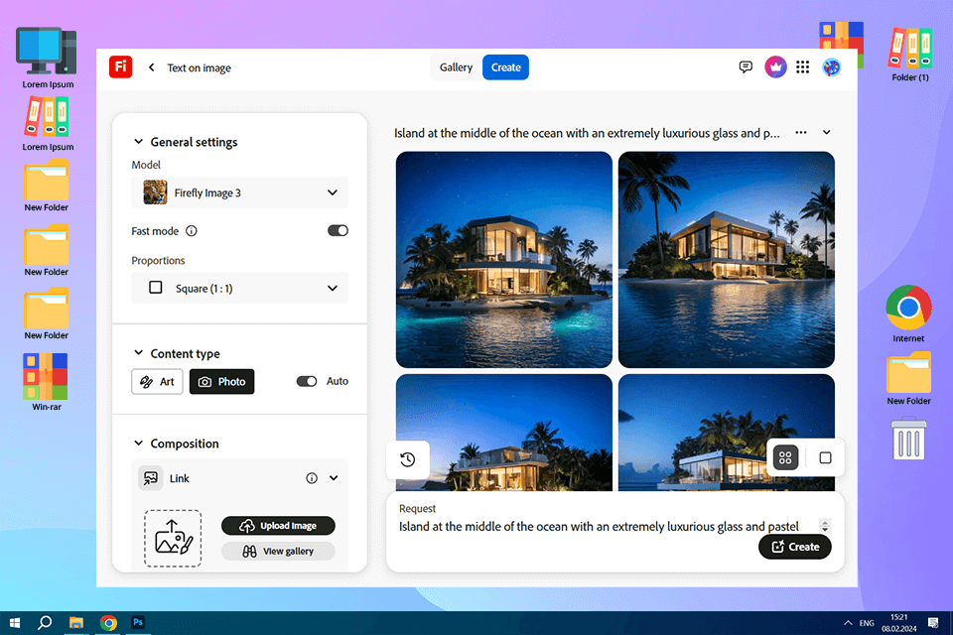Image resolution: width=953 pixels, height=635 pixels.
Task: Click the taskbar clock and date
Action: [x=899, y=623]
